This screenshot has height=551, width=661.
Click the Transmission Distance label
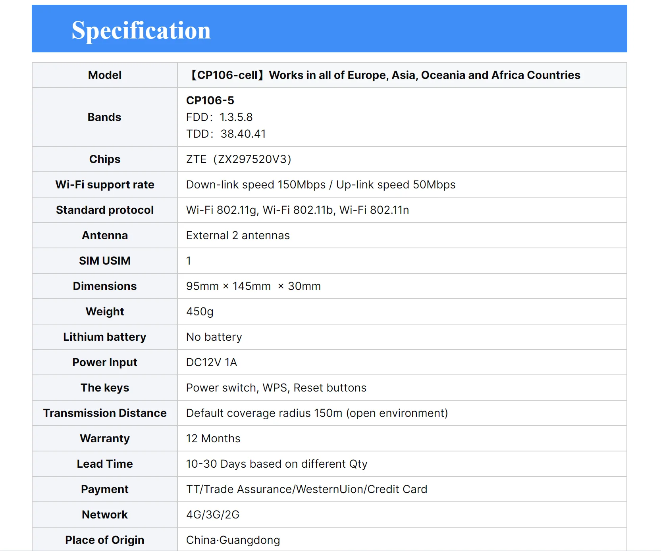(x=105, y=413)
